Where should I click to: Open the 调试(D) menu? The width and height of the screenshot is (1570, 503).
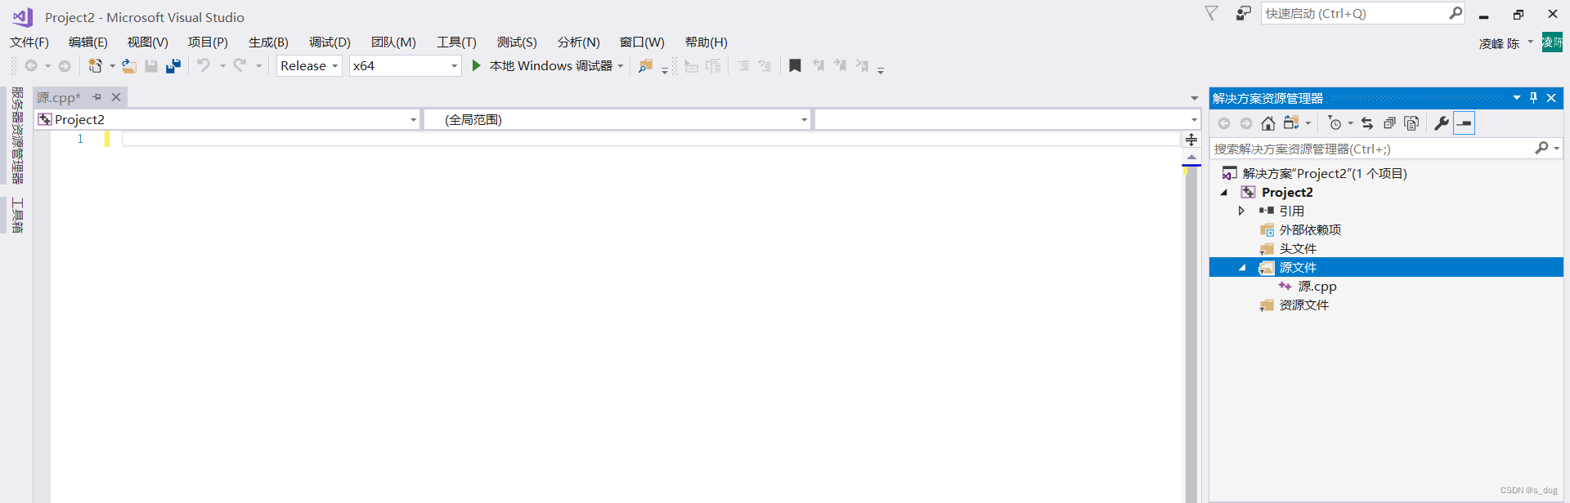330,42
